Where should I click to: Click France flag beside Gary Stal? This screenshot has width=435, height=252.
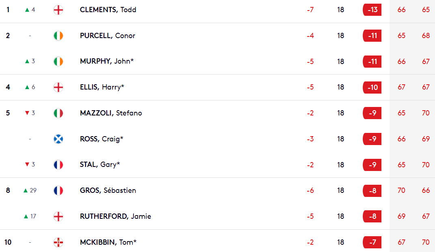[58, 165]
